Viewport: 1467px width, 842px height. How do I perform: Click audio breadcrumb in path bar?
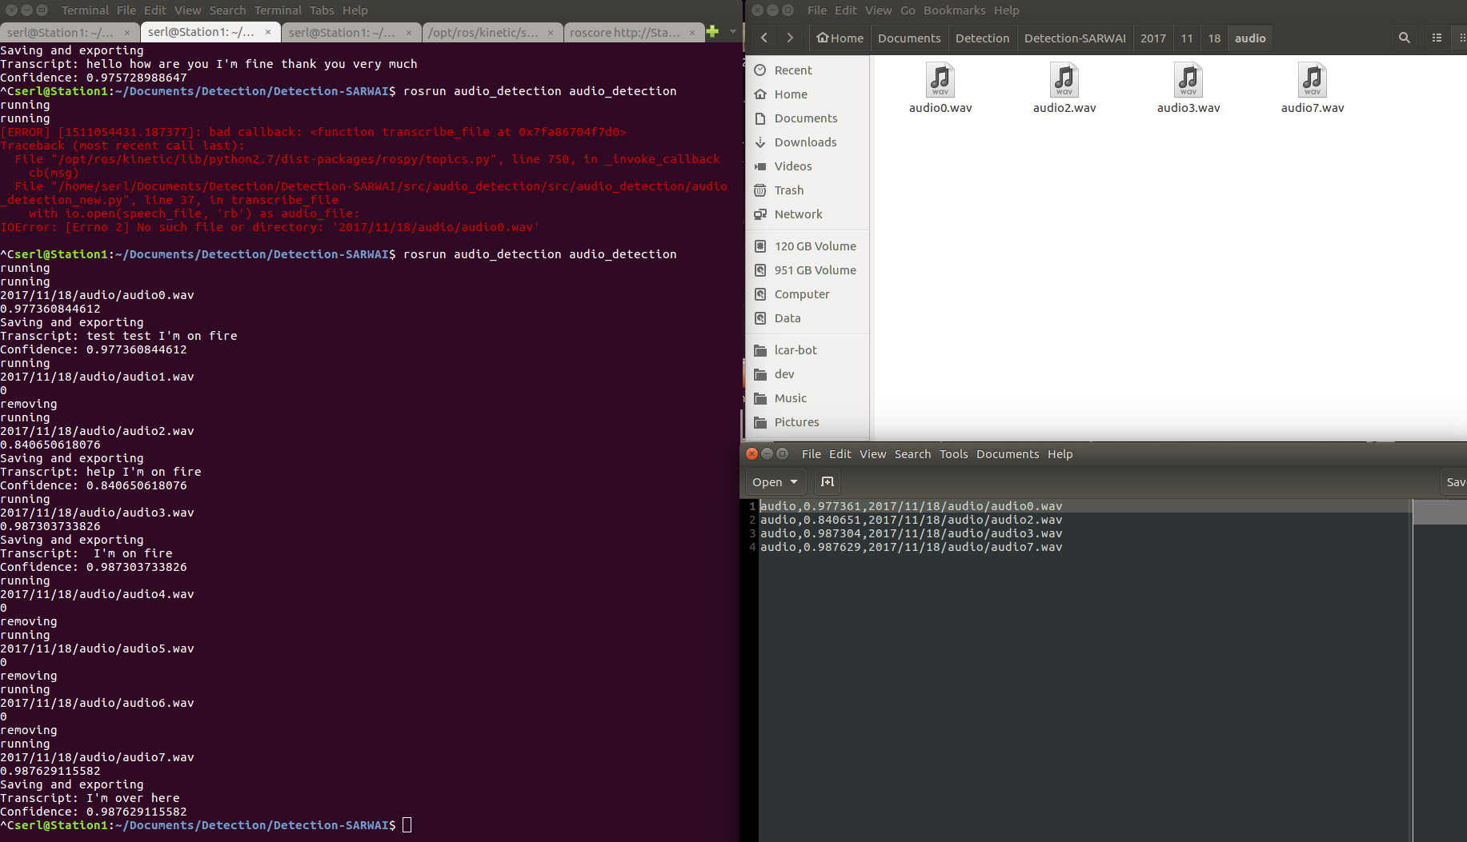[x=1250, y=38]
